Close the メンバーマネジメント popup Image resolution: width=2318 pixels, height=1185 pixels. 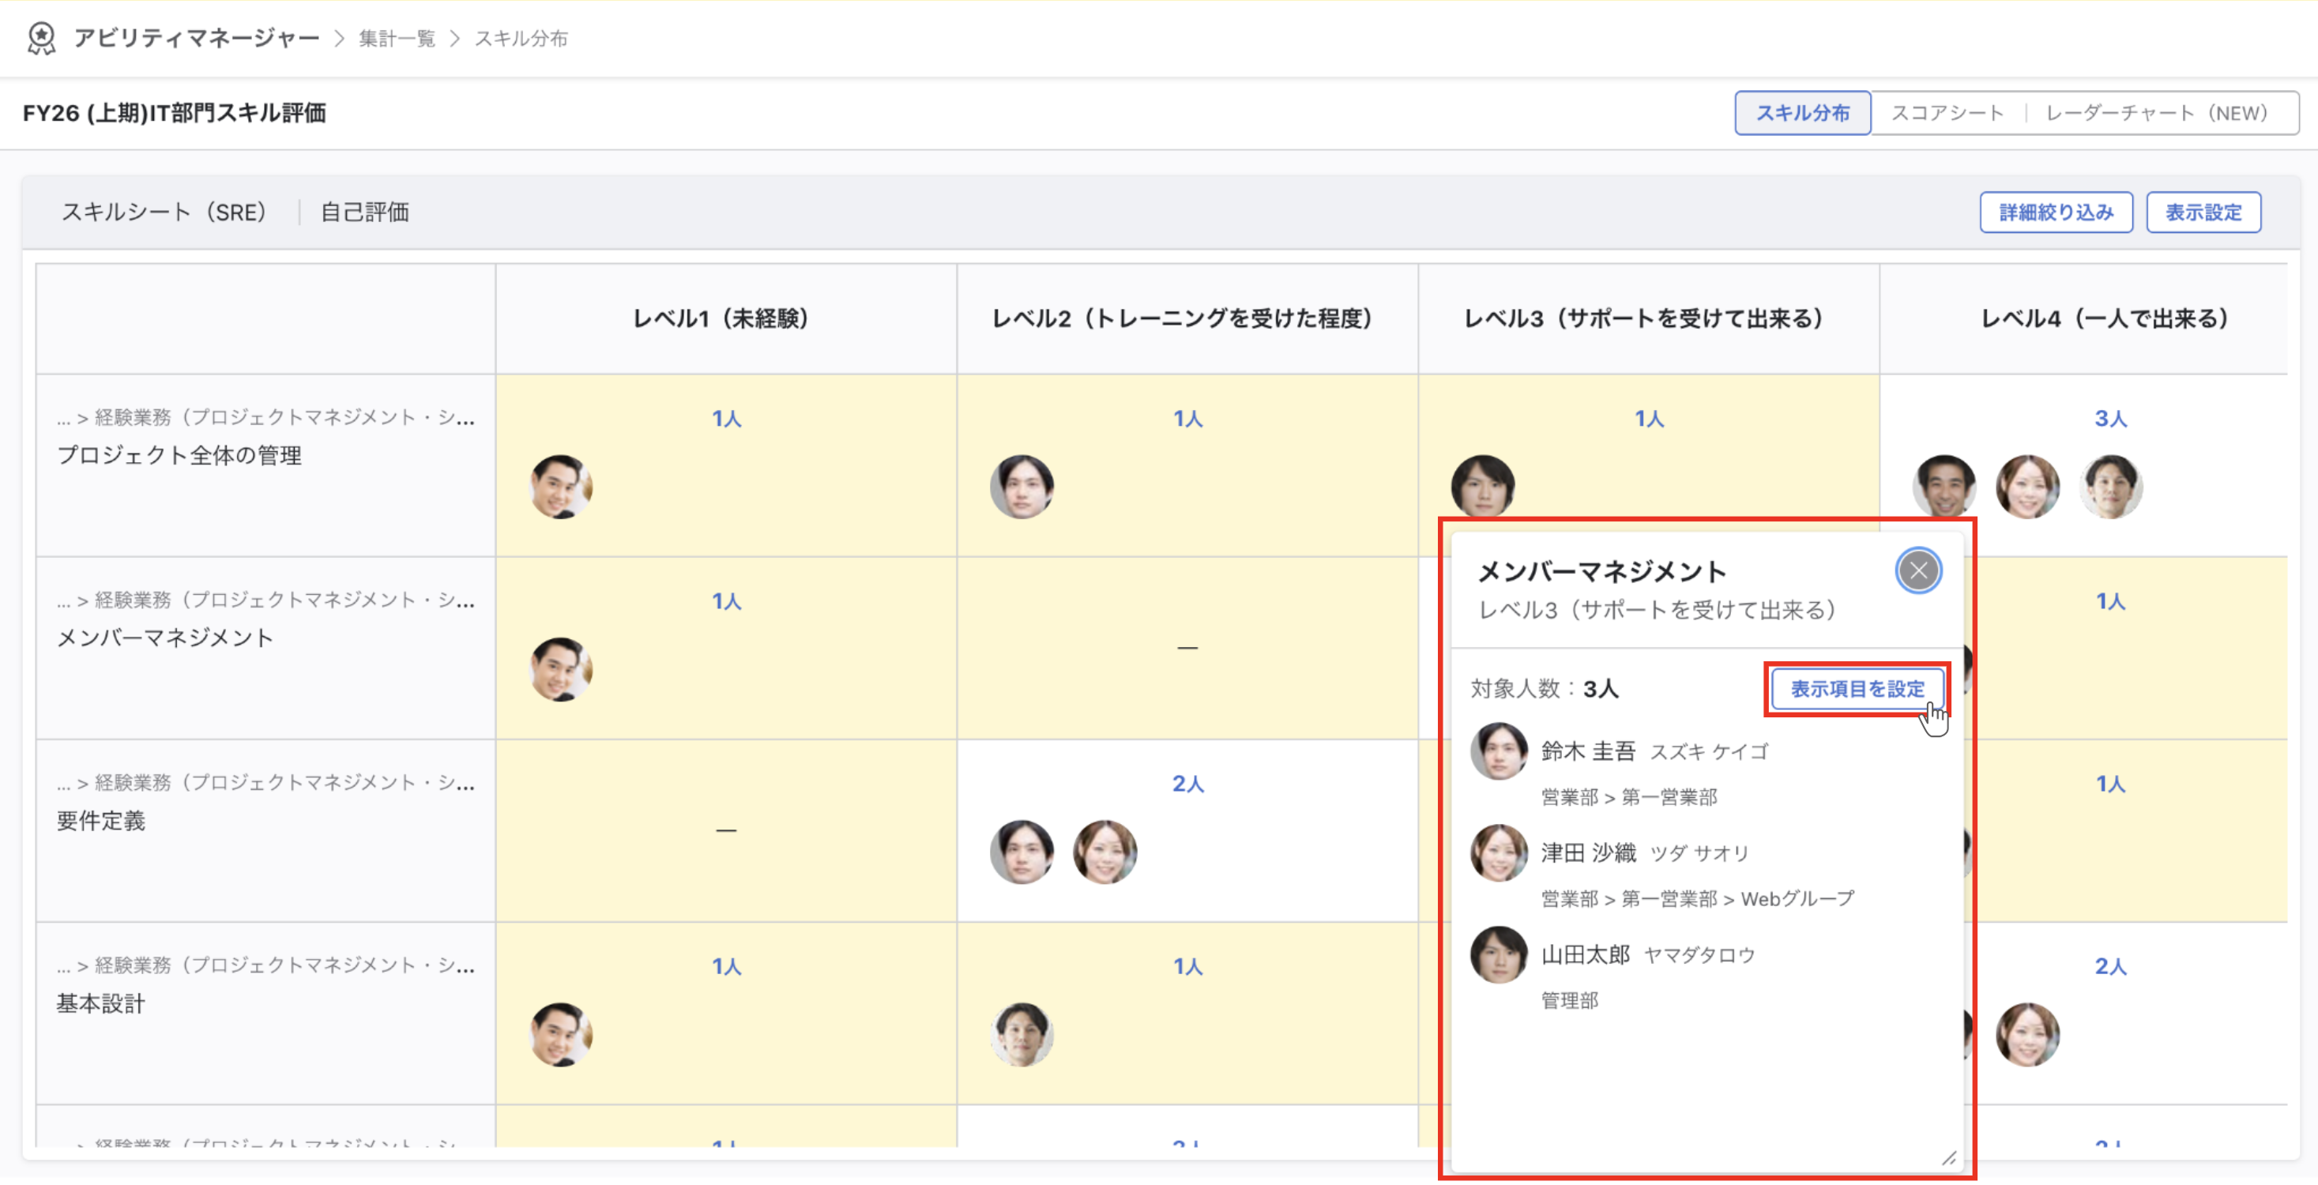(1917, 570)
